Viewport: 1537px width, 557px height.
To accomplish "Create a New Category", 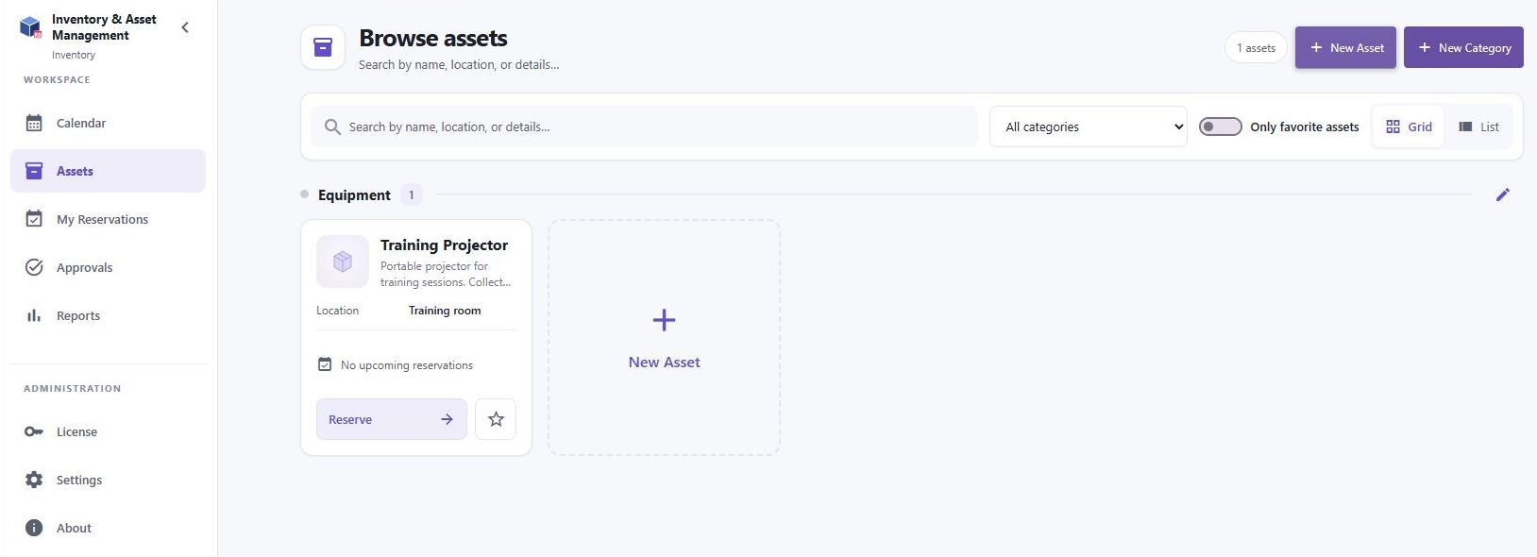I will tap(1463, 47).
